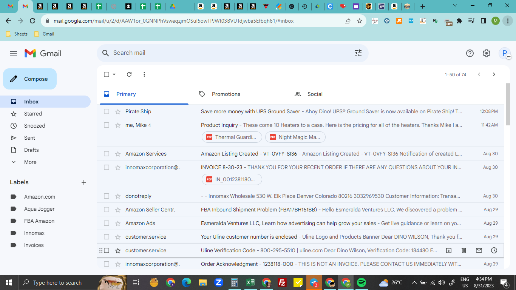
Task: Select the Amazon Listing Created email checkbox
Action: coord(107,154)
